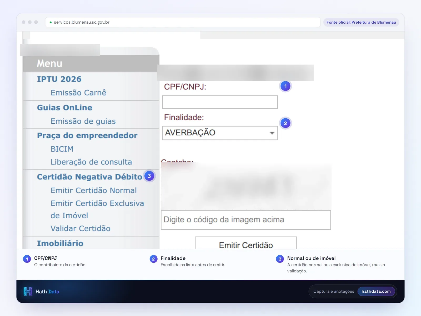Focus the CPF/CNPJ input field
Screen dimensions: 421x316
pyautogui.click(x=220, y=102)
